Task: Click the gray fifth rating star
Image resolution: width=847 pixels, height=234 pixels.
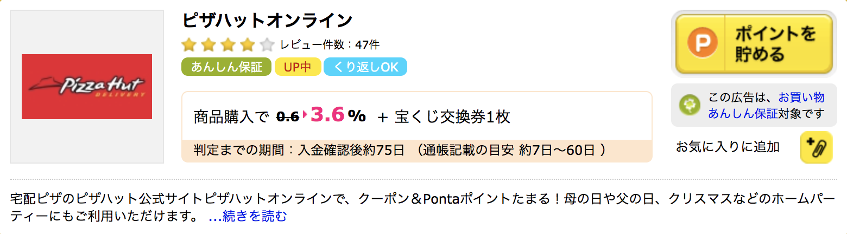Action: 267,44
